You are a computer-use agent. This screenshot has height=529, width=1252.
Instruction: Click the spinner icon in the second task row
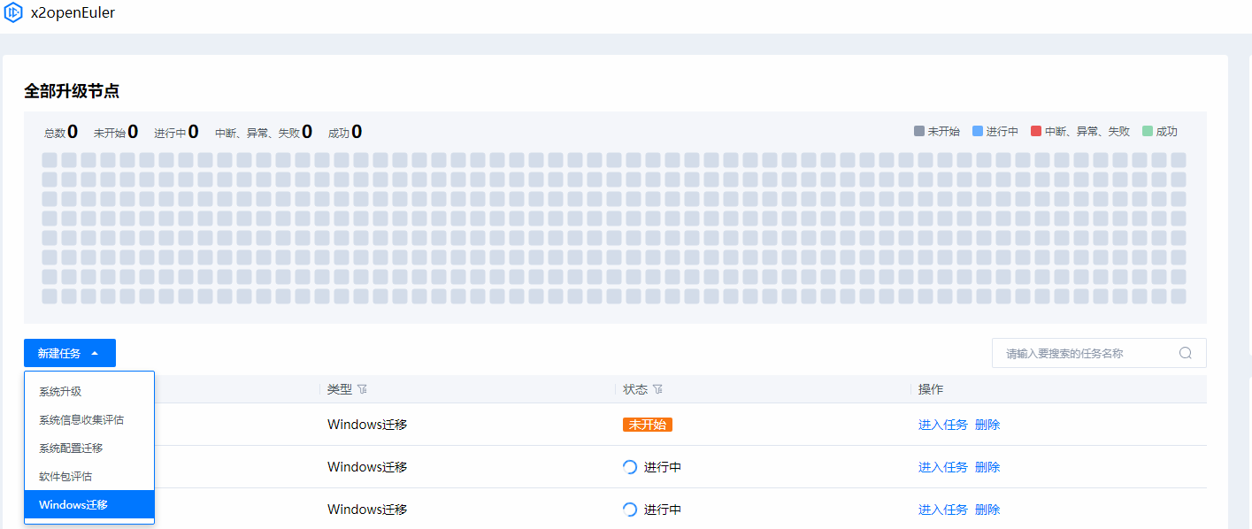(630, 467)
